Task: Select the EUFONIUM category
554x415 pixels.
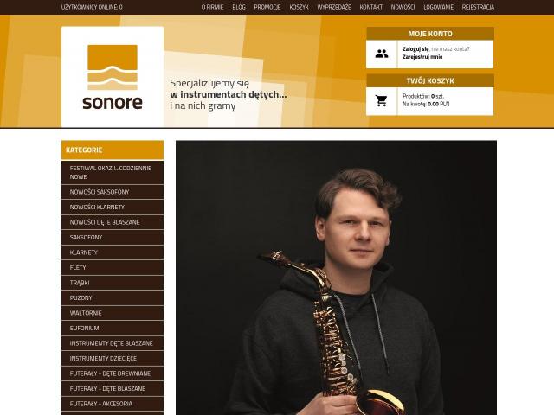Action: [113, 329]
